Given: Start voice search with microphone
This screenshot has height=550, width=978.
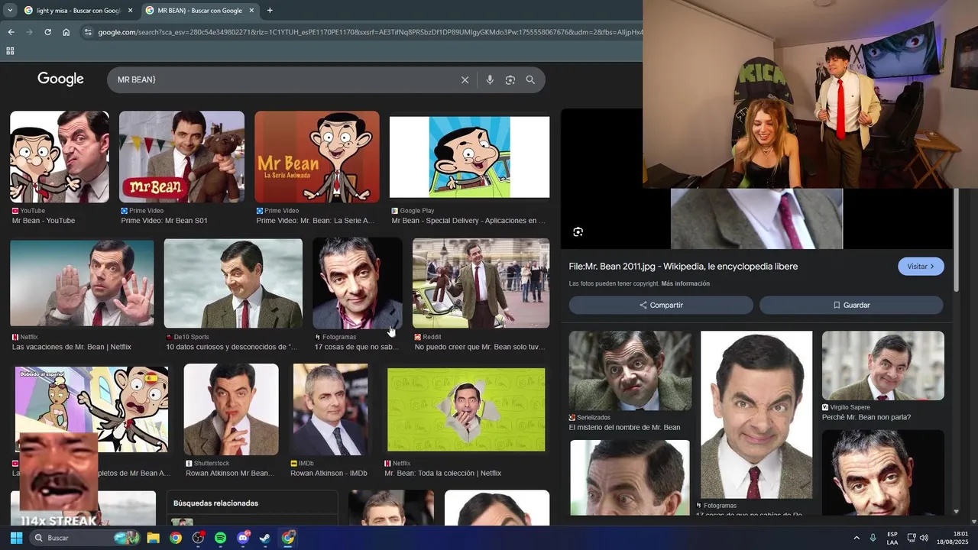Looking at the screenshot, I should [490, 79].
